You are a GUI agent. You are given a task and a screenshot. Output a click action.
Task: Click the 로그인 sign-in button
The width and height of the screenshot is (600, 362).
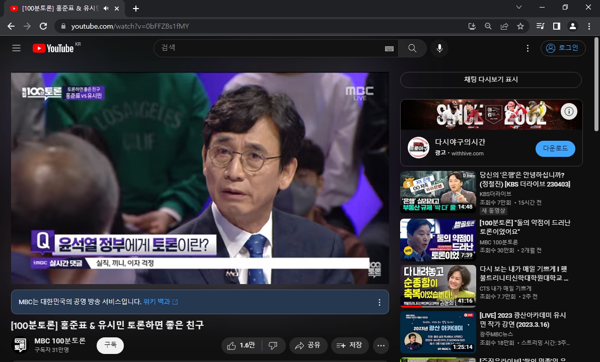tap(563, 48)
